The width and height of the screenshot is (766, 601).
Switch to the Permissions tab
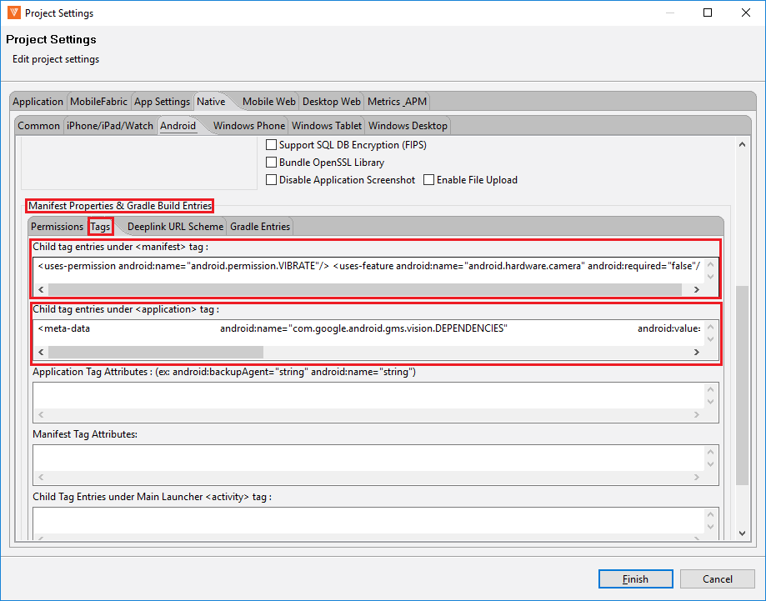tap(57, 227)
